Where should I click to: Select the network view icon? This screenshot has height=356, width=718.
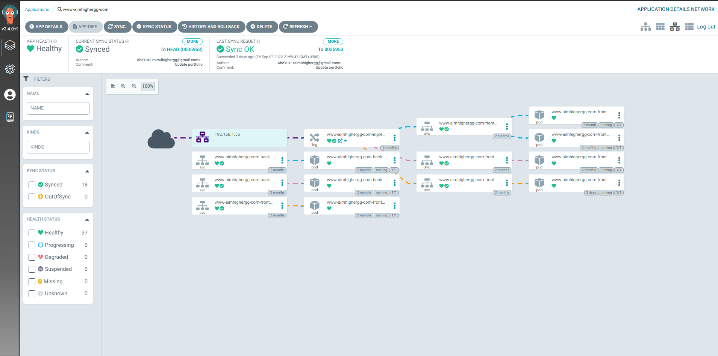(675, 27)
